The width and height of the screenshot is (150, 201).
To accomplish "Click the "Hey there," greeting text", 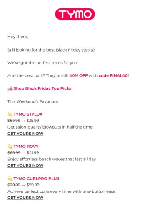I will (x=18, y=37).
